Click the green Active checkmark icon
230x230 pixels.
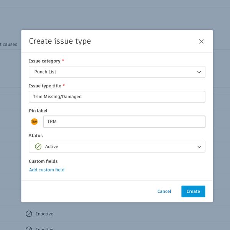38,146
